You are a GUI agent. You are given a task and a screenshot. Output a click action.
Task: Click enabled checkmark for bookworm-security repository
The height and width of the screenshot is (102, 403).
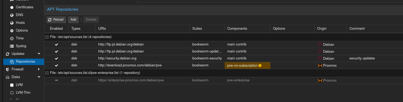(56, 58)
